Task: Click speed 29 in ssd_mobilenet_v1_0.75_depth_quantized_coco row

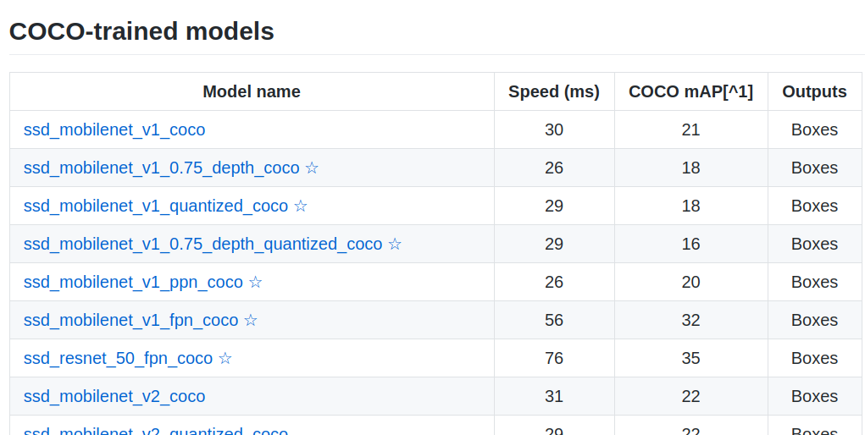Action: (x=554, y=244)
